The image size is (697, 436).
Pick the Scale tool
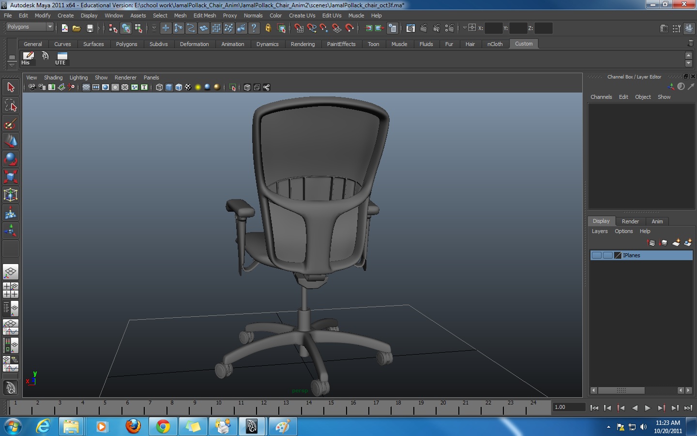[x=11, y=177]
